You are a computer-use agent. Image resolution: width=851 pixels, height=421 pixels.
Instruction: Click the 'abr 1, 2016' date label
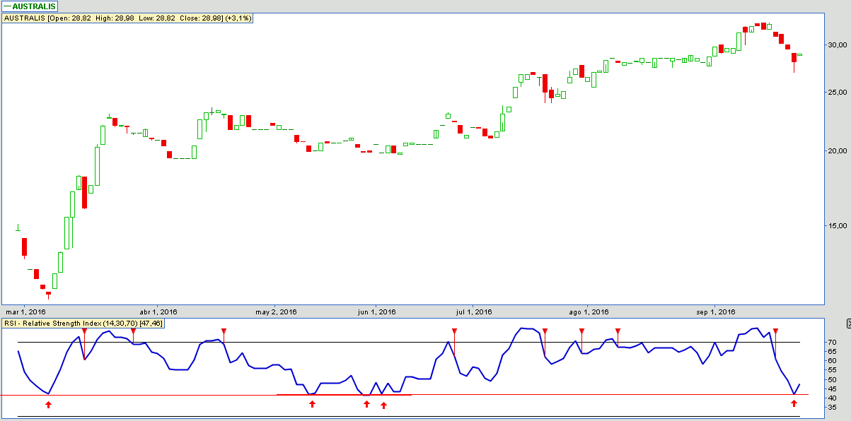[158, 312]
